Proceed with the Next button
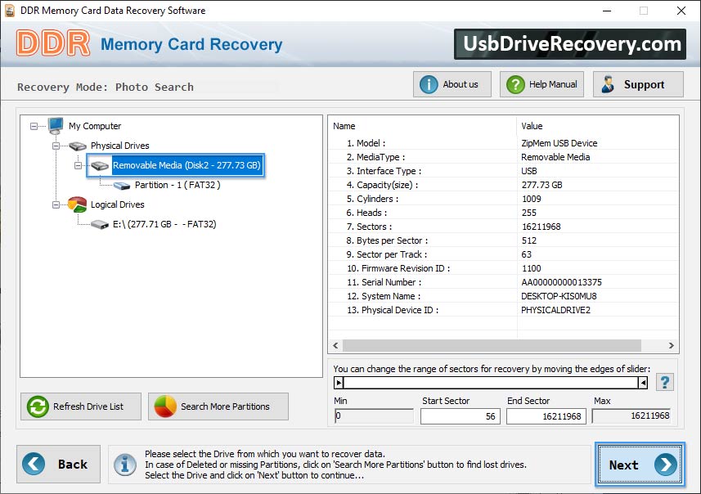The height and width of the screenshot is (494, 701). point(640,465)
